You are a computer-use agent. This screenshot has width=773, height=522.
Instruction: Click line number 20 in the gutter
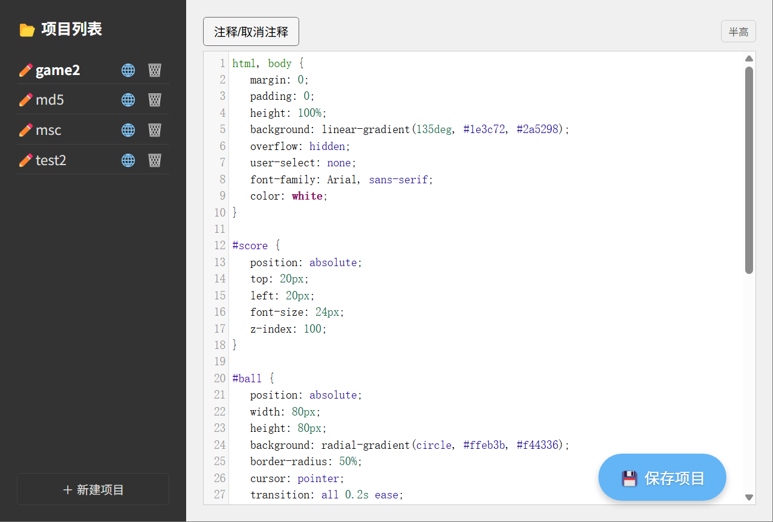tap(219, 379)
